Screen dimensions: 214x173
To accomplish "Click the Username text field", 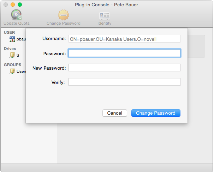I will [124, 39].
